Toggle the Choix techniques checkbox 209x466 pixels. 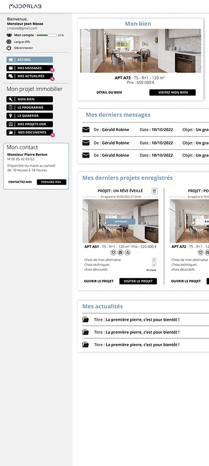click(x=154, y=265)
